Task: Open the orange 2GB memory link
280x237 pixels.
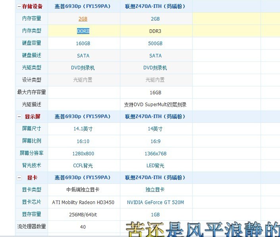Action: tap(83, 19)
